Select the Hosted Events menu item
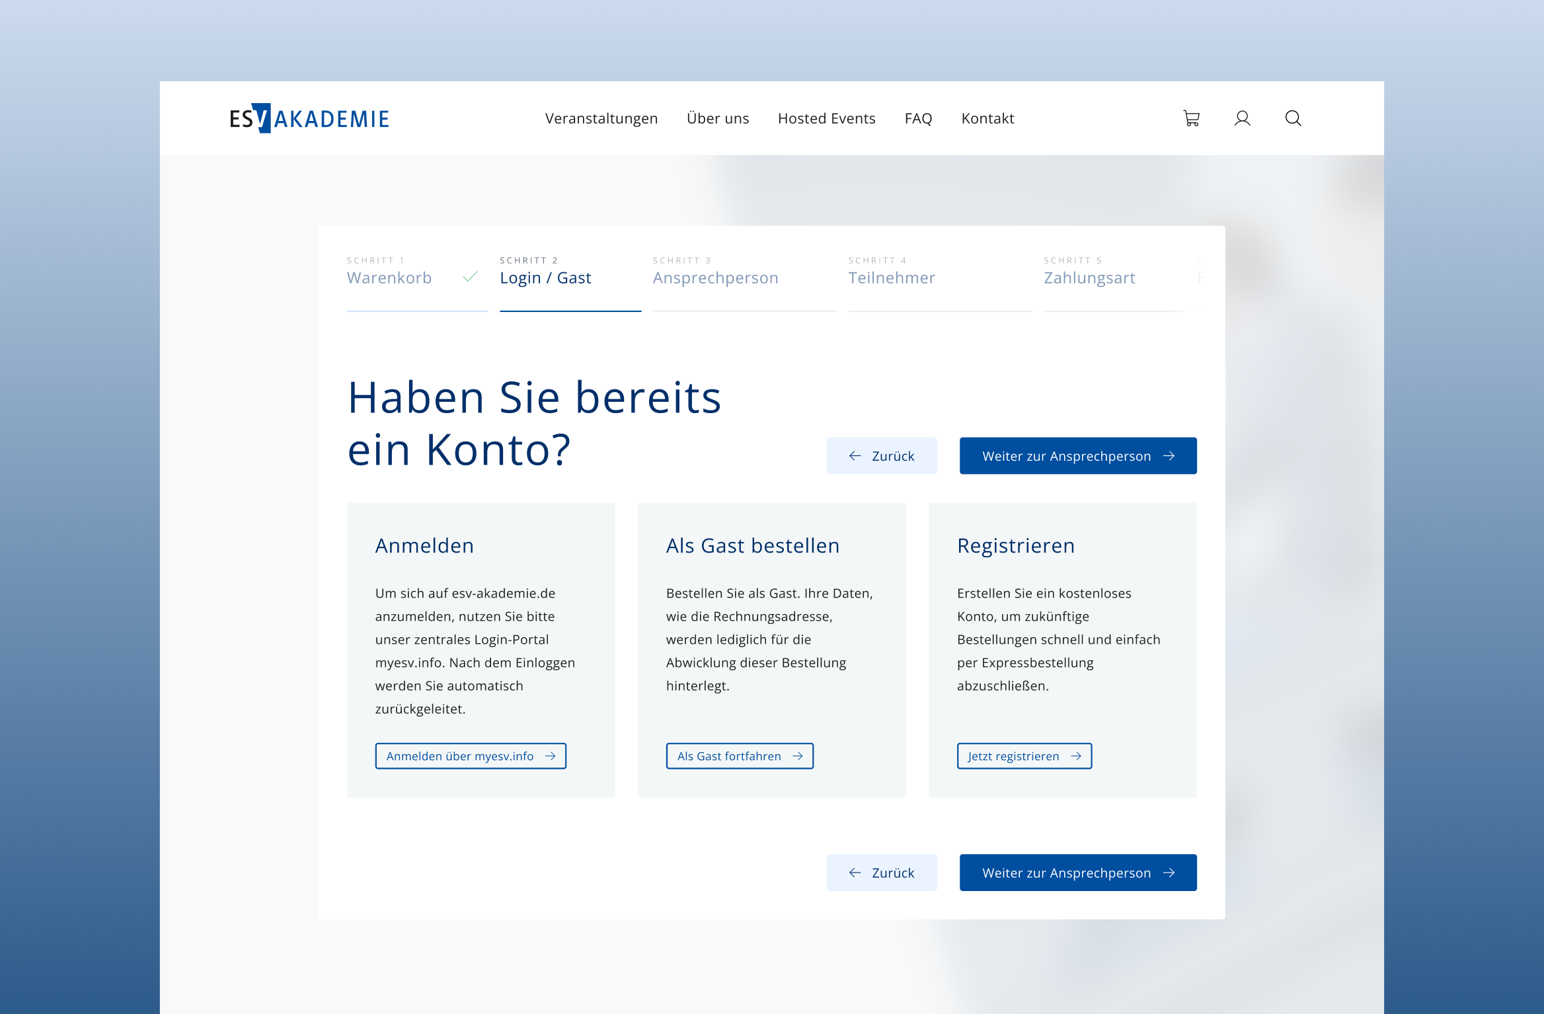This screenshot has width=1544, height=1014. [x=826, y=118]
